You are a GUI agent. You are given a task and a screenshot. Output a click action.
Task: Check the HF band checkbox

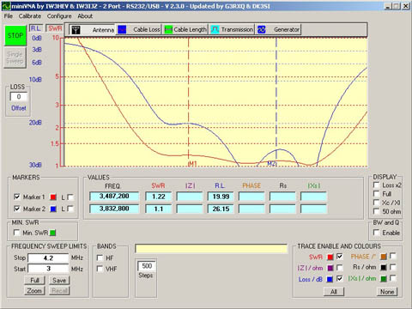(x=100, y=258)
